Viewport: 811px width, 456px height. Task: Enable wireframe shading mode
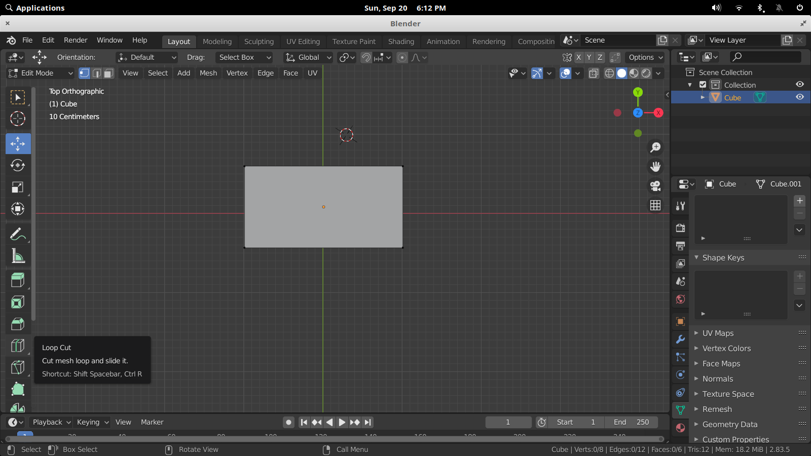point(609,73)
